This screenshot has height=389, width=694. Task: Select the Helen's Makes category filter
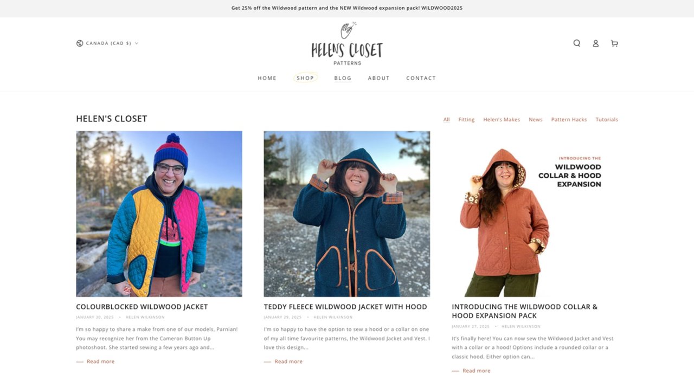pyautogui.click(x=502, y=120)
